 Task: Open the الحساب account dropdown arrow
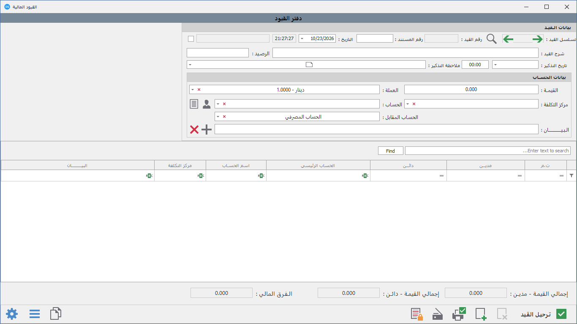[x=218, y=104]
